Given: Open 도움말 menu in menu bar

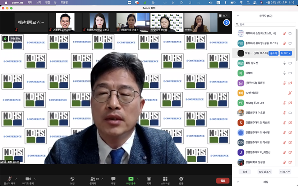Looking at the screenshot, I should click(x=64, y=3).
